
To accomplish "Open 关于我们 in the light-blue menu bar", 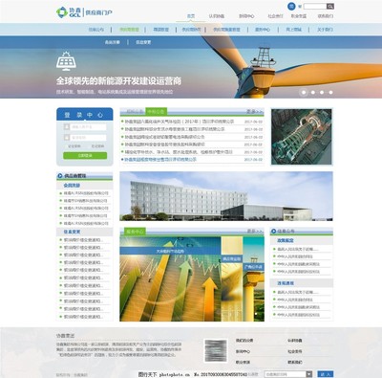I will [x=325, y=30].
